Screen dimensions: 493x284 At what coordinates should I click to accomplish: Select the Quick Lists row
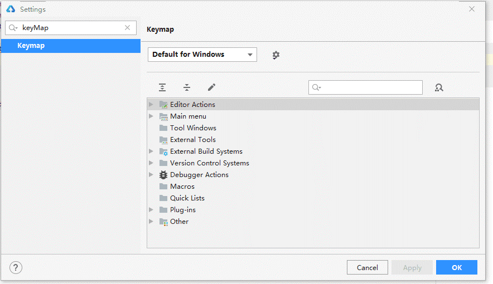coord(313,198)
